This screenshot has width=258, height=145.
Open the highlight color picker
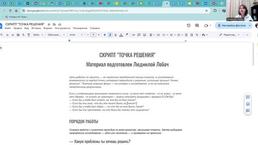click(127, 35)
